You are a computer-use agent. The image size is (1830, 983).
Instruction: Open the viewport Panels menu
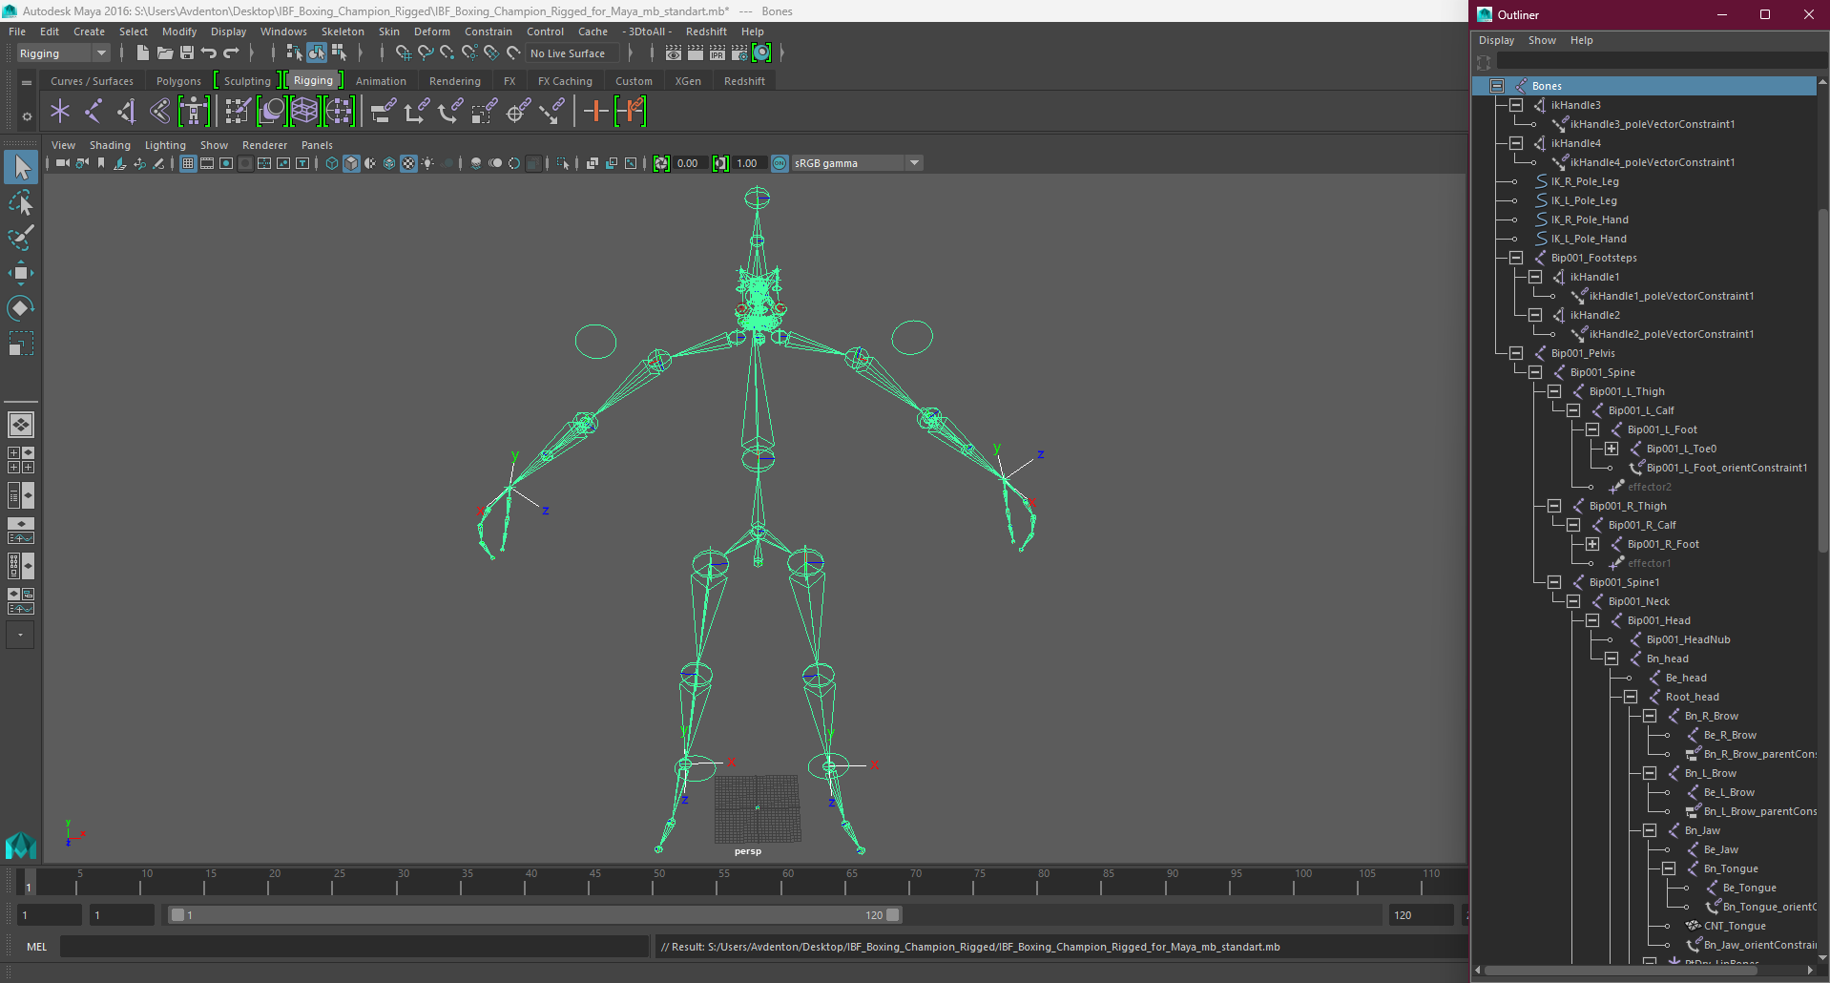pyautogui.click(x=317, y=145)
